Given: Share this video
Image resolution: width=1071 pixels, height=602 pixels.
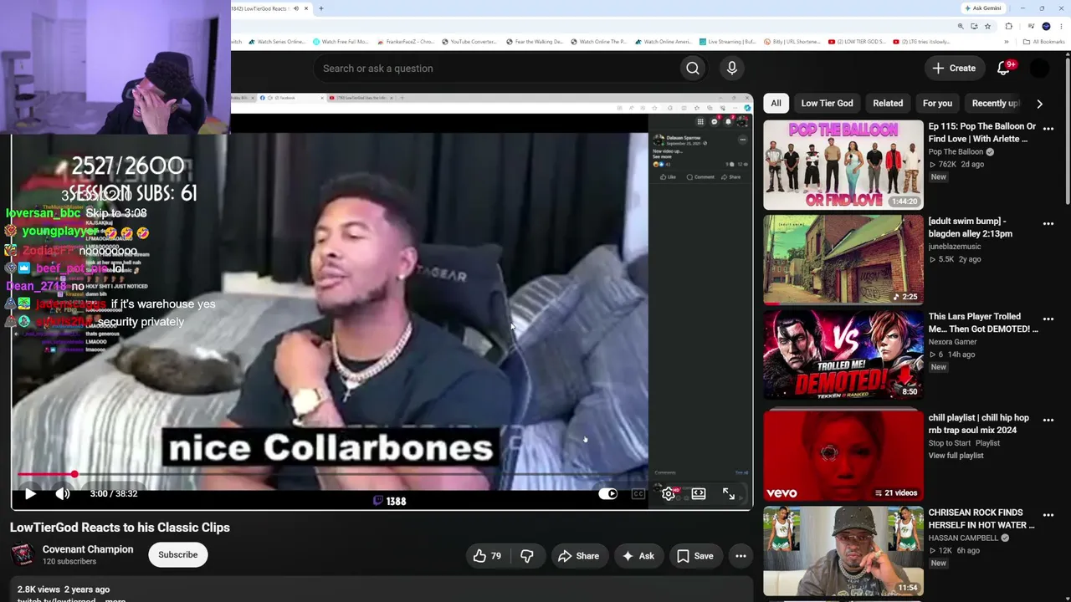Looking at the screenshot, I should point(578,556).
